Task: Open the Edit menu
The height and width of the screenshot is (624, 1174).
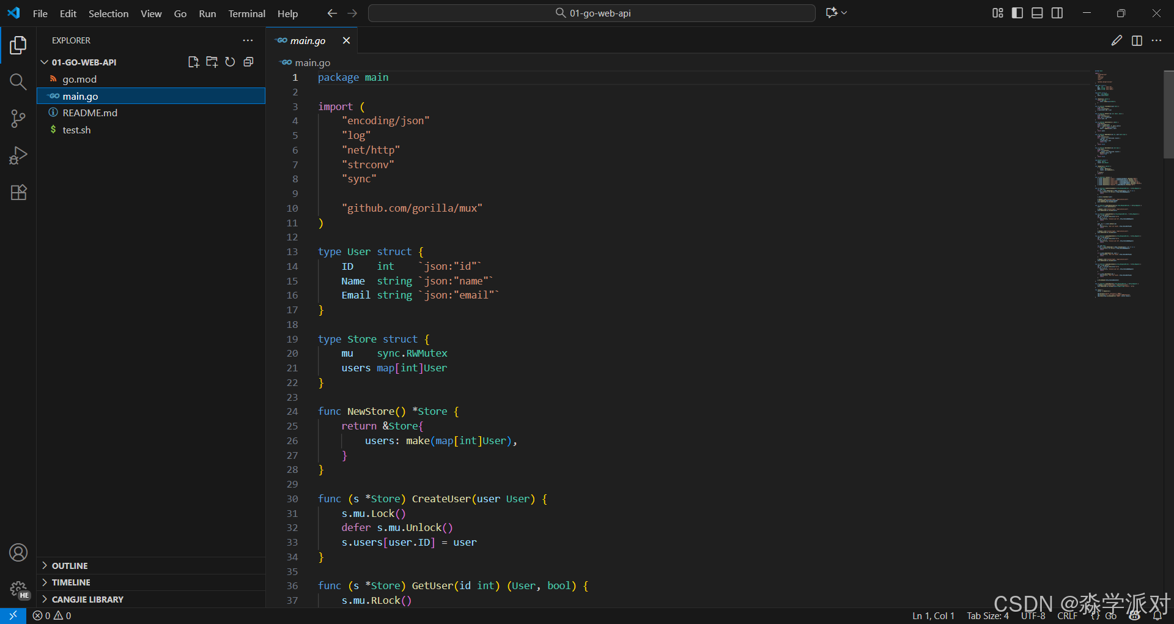Action: click(x=68, y=13)
